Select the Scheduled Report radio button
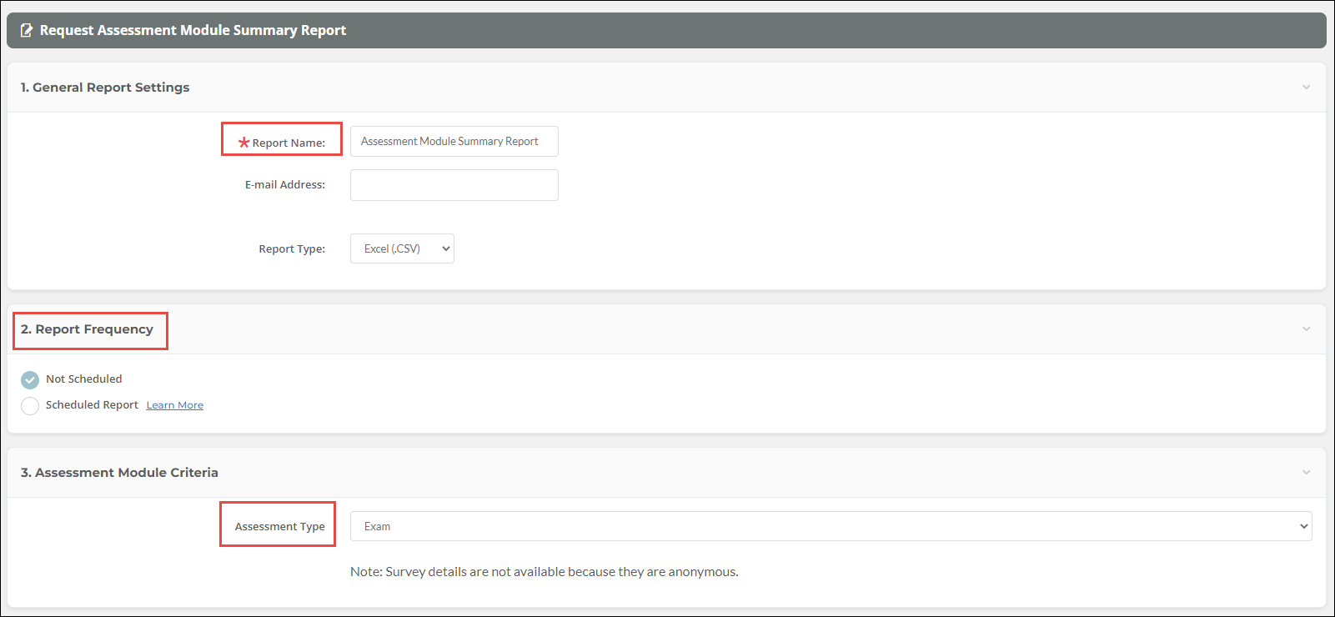This screenshot has height=617, width=1335. point(30,406)
